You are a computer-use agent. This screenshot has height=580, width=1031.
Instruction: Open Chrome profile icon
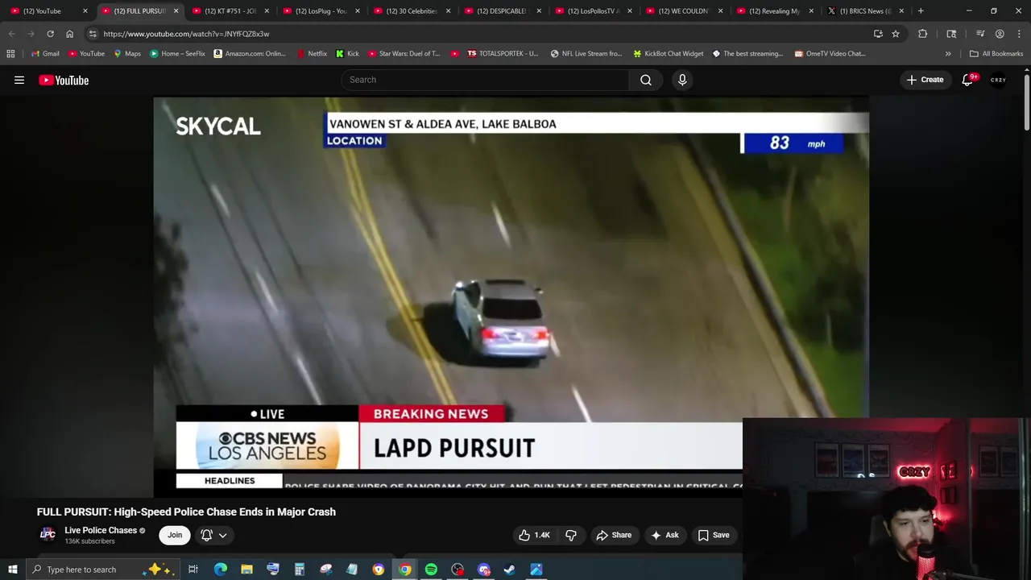pyautogui.click(x=1000, y=34)
